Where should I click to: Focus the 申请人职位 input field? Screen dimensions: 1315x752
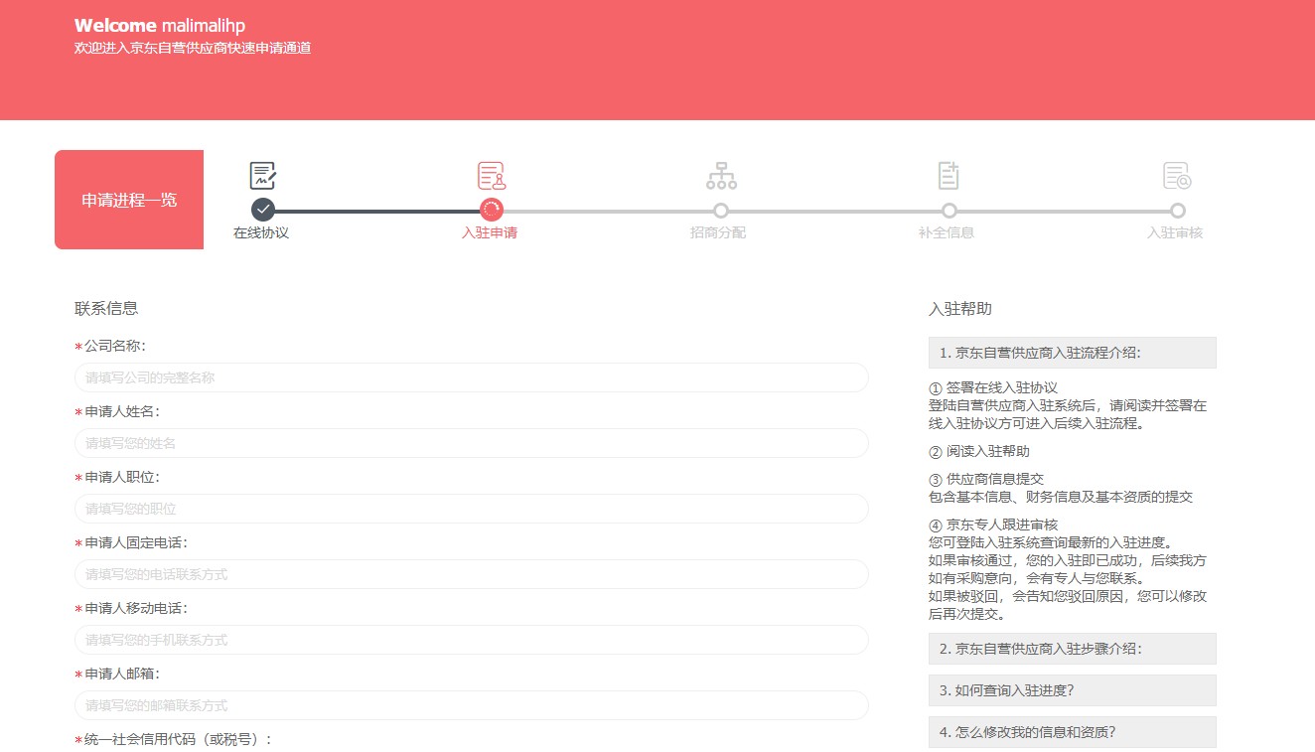coord(472,509)
